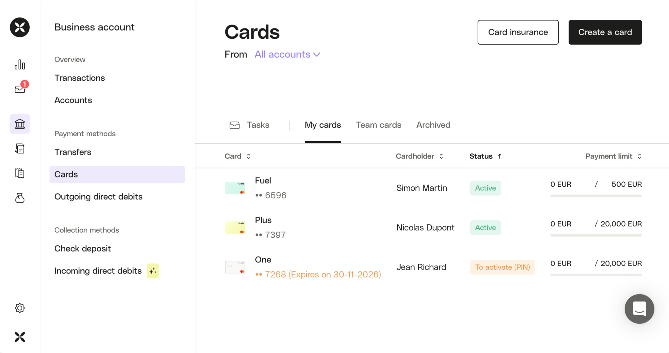This screenshot has height=353, width=669.
Task: Click the Card insurance button
Action: (x=518, y=32)
